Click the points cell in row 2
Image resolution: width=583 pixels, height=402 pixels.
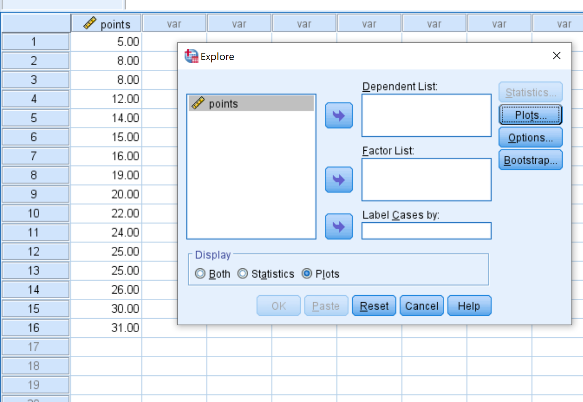coord(106,61)
